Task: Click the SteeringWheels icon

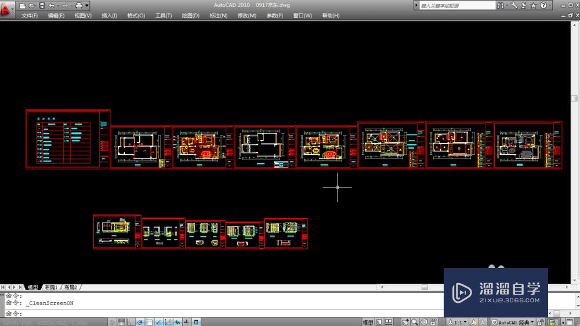Action: 425,322
